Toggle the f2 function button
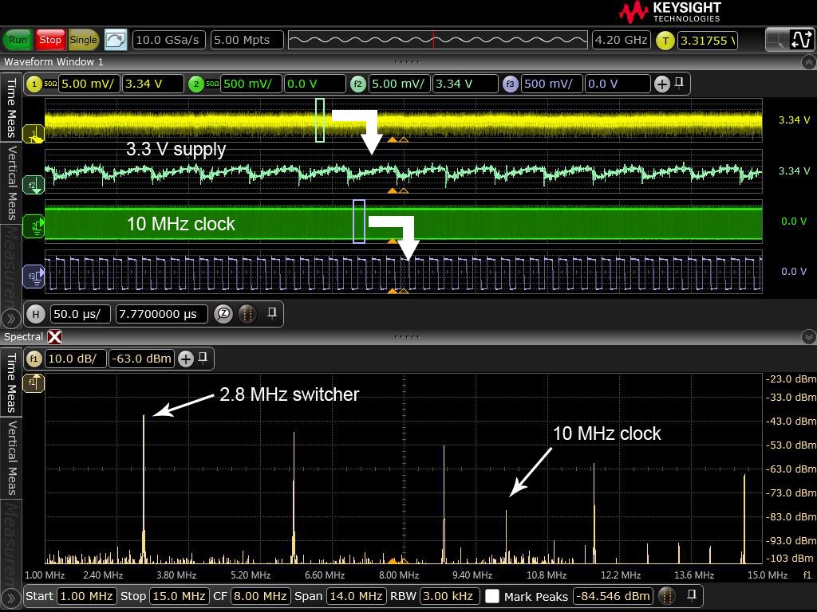Viewport: 817px width, 612px height. click(358, 84)
